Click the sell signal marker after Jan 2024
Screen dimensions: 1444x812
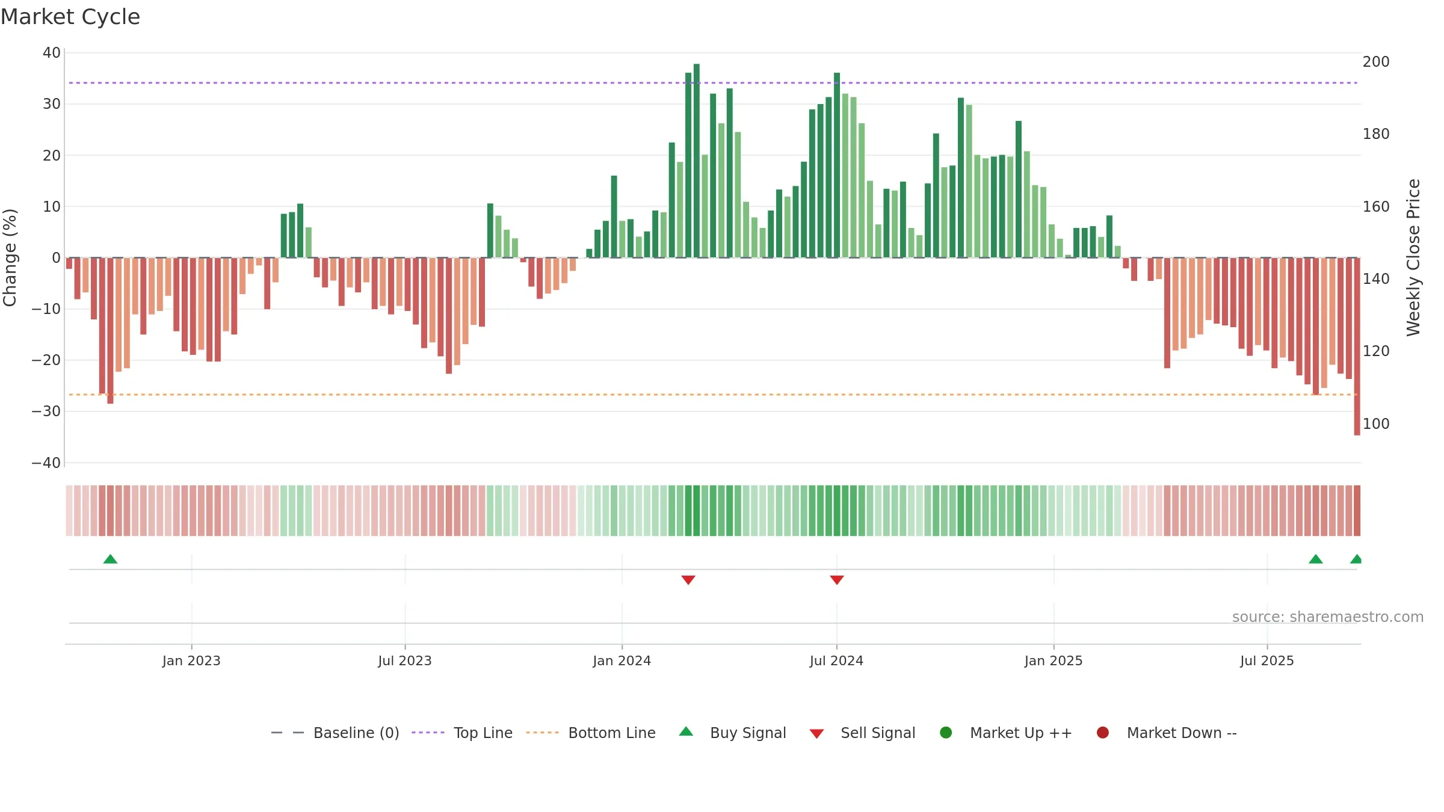pyautogui.click(x=688, y=580)
